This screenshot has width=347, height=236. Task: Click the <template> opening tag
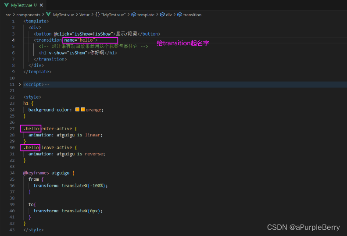point(36,21)
